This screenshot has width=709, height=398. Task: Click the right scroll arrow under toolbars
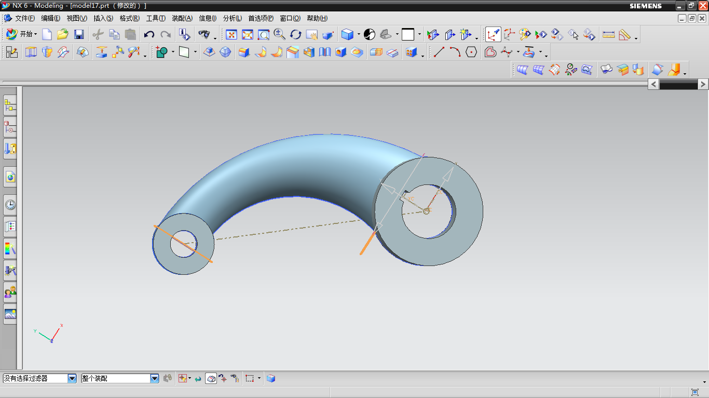[x=703, y=84]
